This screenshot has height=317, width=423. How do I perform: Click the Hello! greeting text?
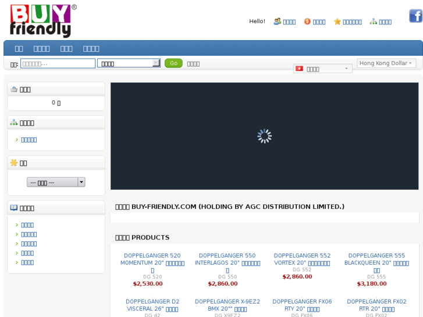[x=257, y=22]
